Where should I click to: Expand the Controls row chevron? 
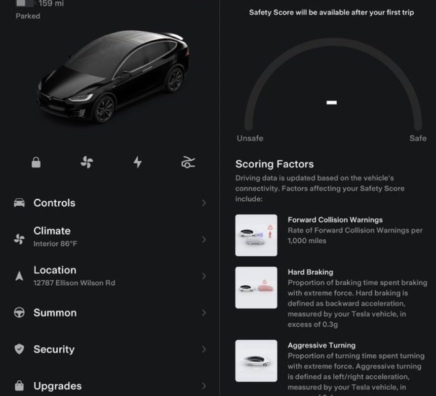tap(204, 203)
